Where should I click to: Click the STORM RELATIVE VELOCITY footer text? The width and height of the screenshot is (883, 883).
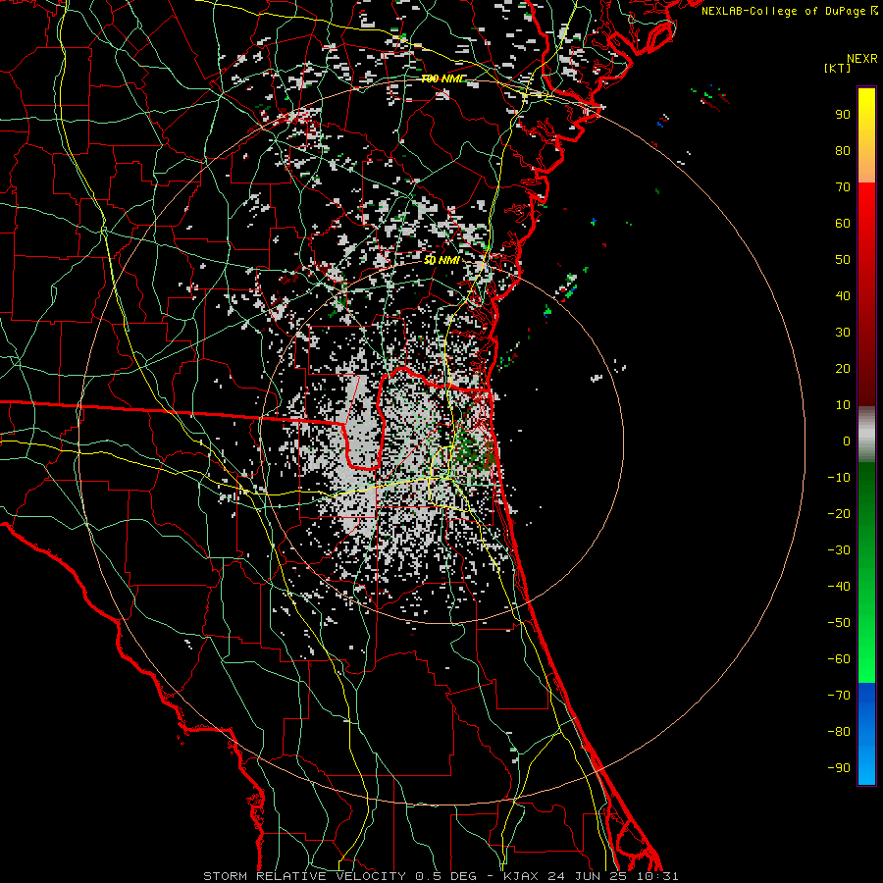coord(304,876)
